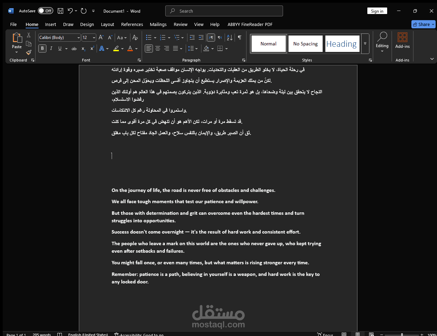Expand the Paste options arrow

(17, 52)
